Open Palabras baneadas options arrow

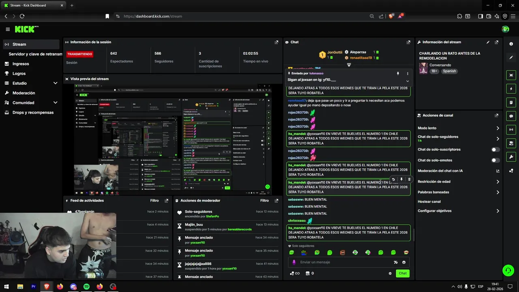pos(498,192)
